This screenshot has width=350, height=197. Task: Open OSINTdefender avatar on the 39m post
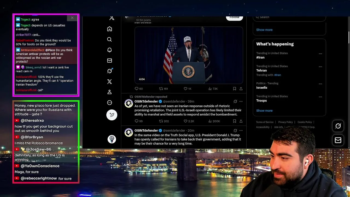point(129,103)
